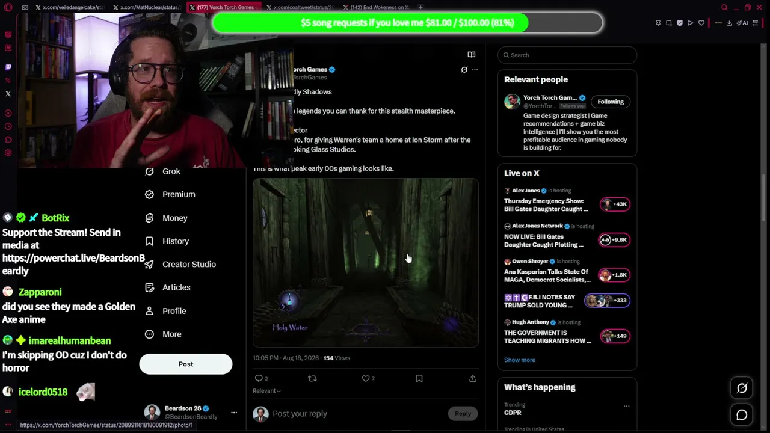Click the Post your reply field
Viewport: 770px width, 433px height.
[x=358, y=414]
